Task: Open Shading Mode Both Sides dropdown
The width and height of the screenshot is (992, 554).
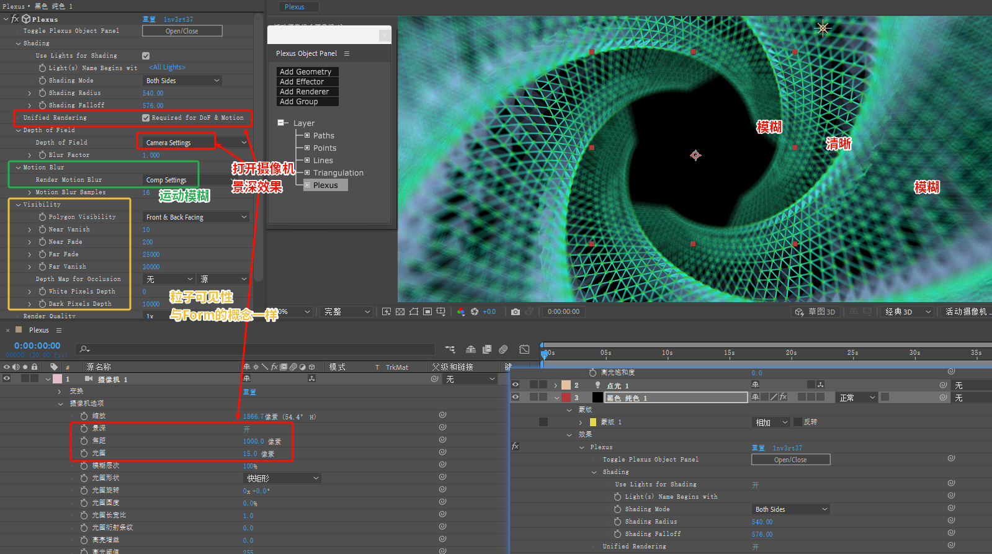Action: [182, 81]
